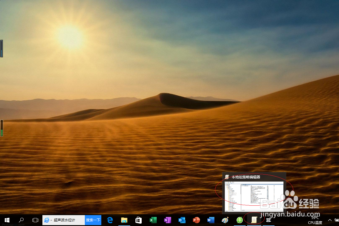Open the green antivirus taskbar icon
The image size is (339, 226).
(x=239, y=220)
